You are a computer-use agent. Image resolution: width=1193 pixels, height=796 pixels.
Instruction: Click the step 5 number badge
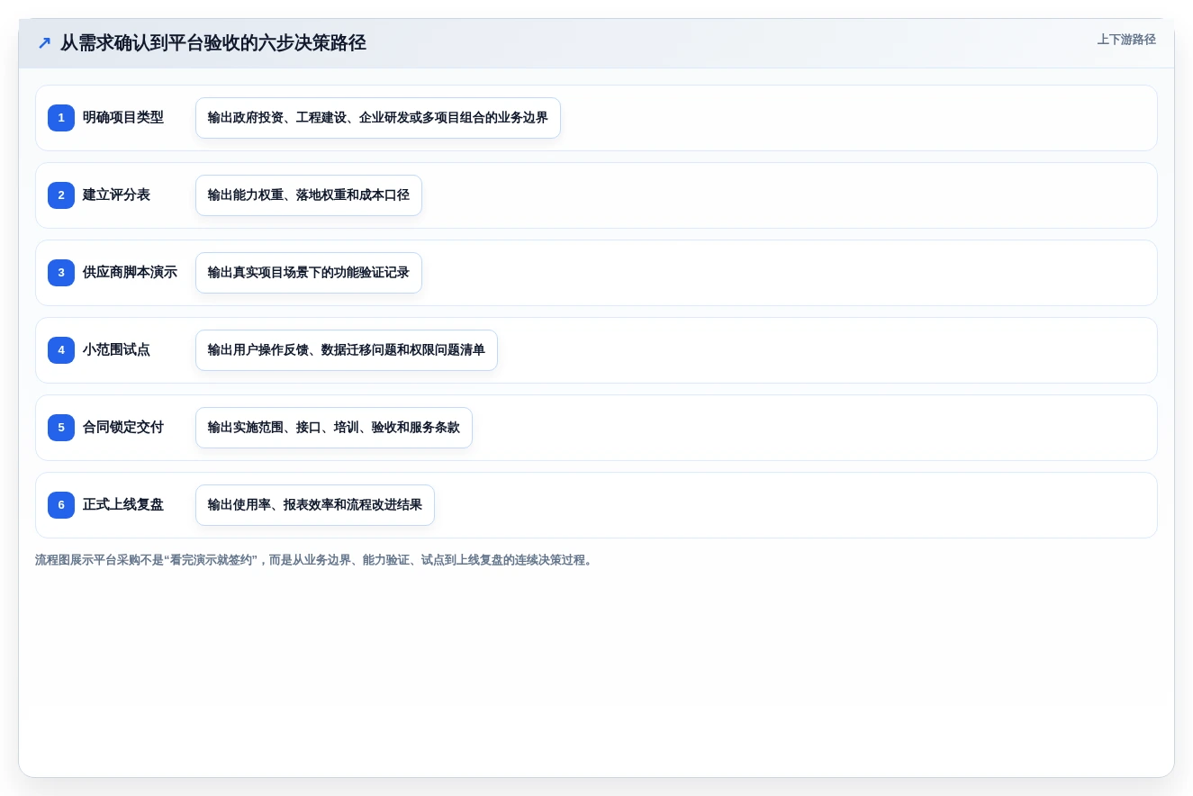61,428
